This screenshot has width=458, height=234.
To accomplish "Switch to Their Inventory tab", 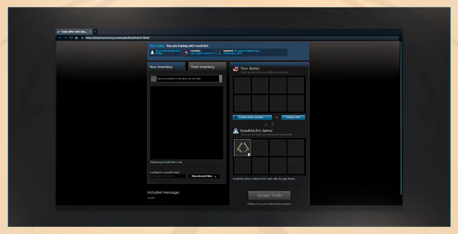I will point(207,67).
